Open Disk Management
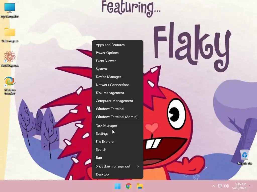This screenshot has width=257, height=192. 118,93
